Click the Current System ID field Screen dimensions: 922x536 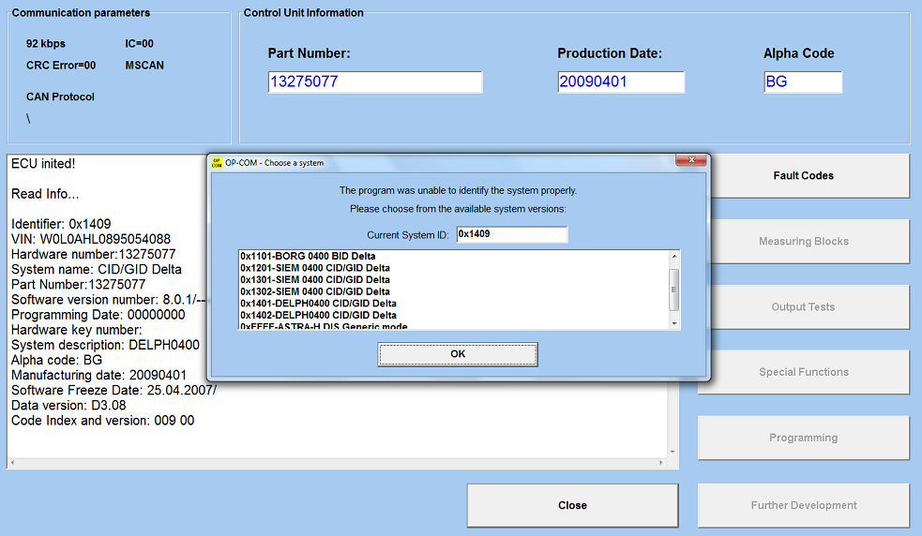pyautogui.click(x=511, y=234)
